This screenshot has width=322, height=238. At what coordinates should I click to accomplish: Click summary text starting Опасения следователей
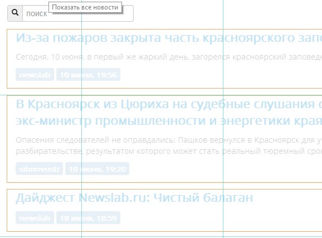coord(169,140)
